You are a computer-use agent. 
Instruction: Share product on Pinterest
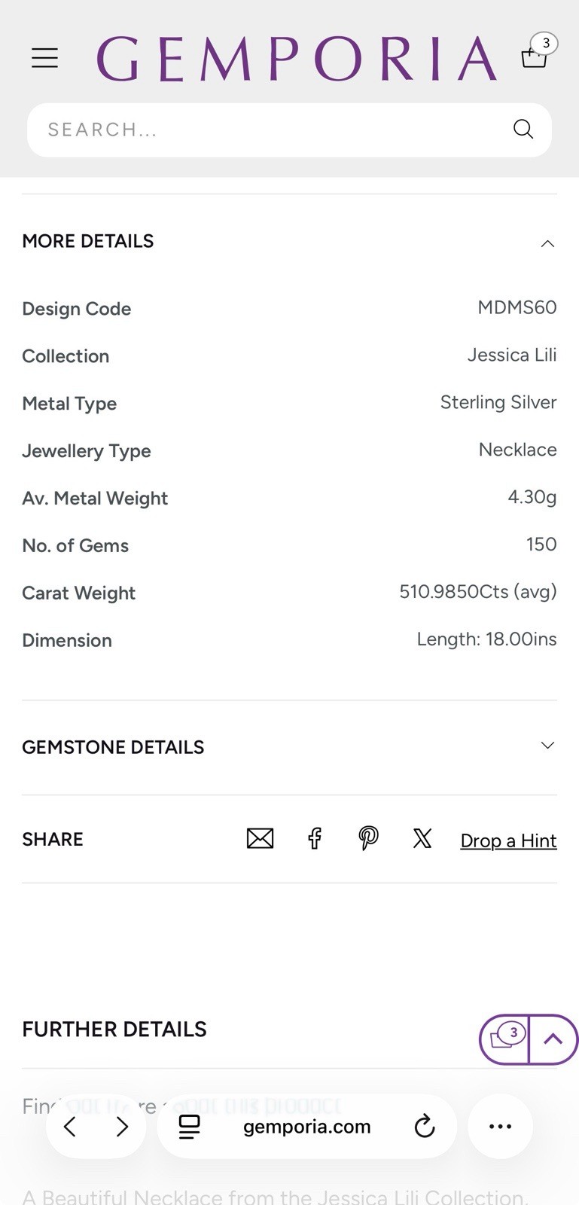(368, 838)
